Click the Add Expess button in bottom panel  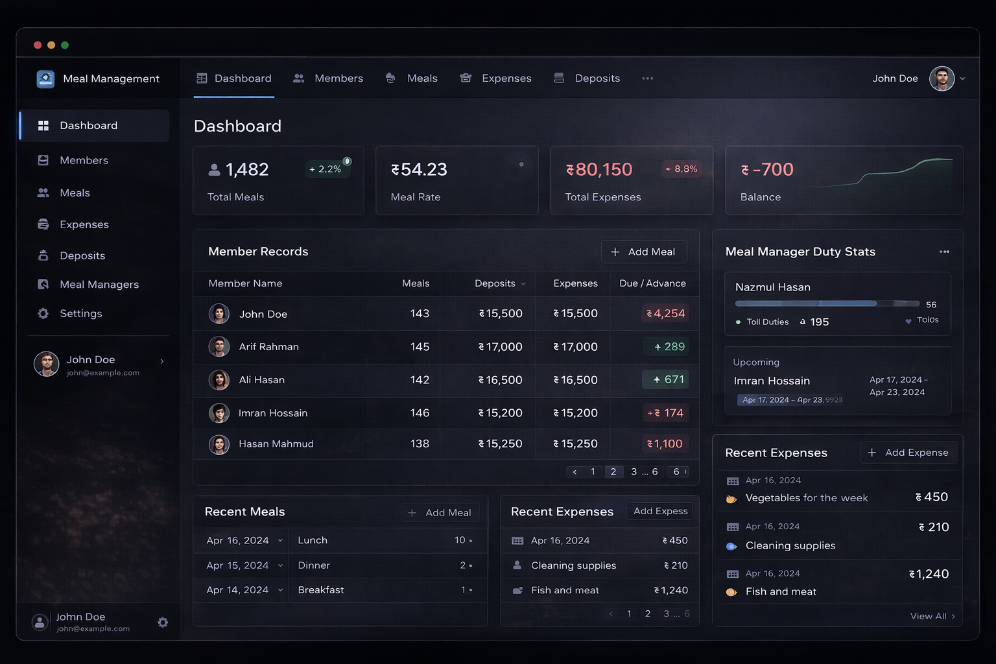660,511
